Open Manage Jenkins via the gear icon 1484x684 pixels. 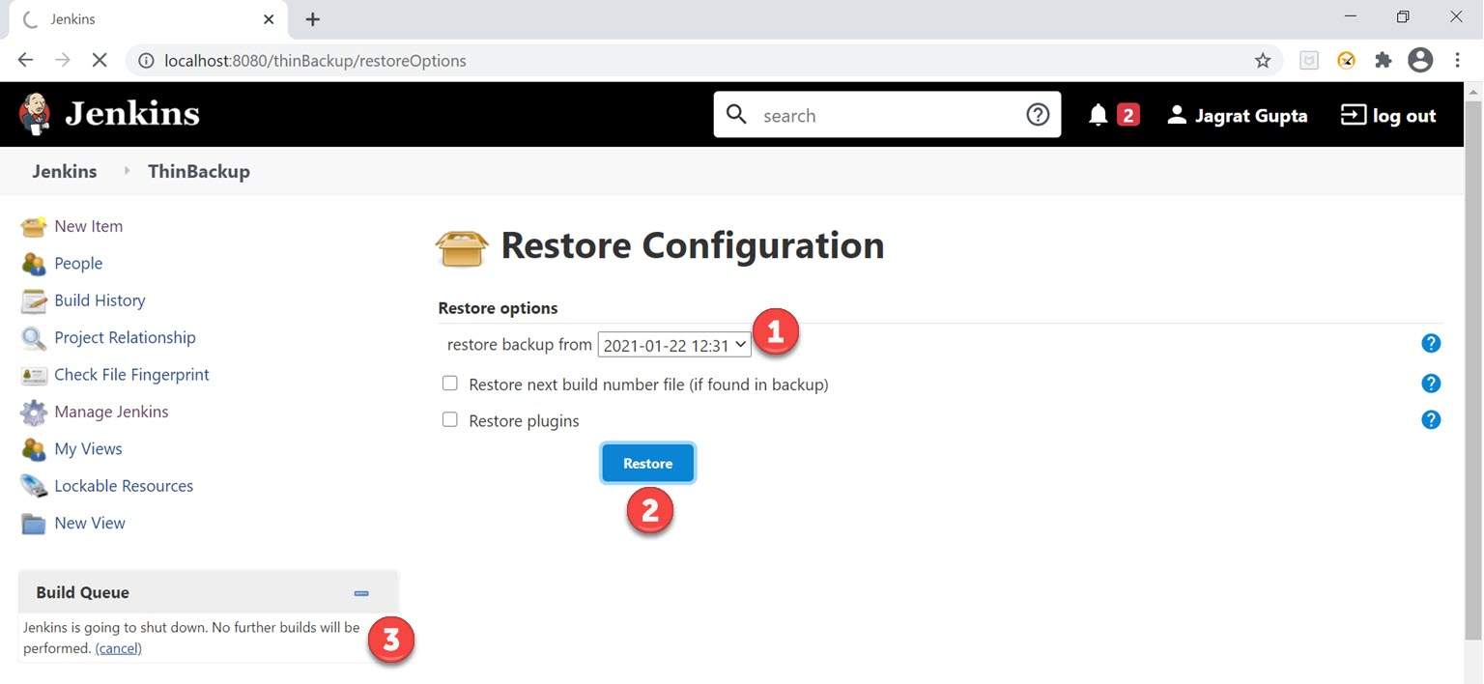point(33,412)
